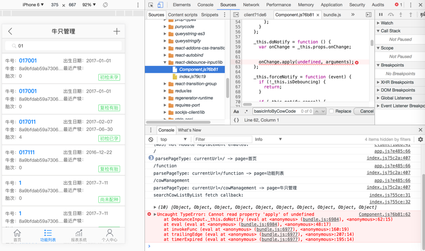
Task: Cancel the search in the editor
Action: (367, 112)
